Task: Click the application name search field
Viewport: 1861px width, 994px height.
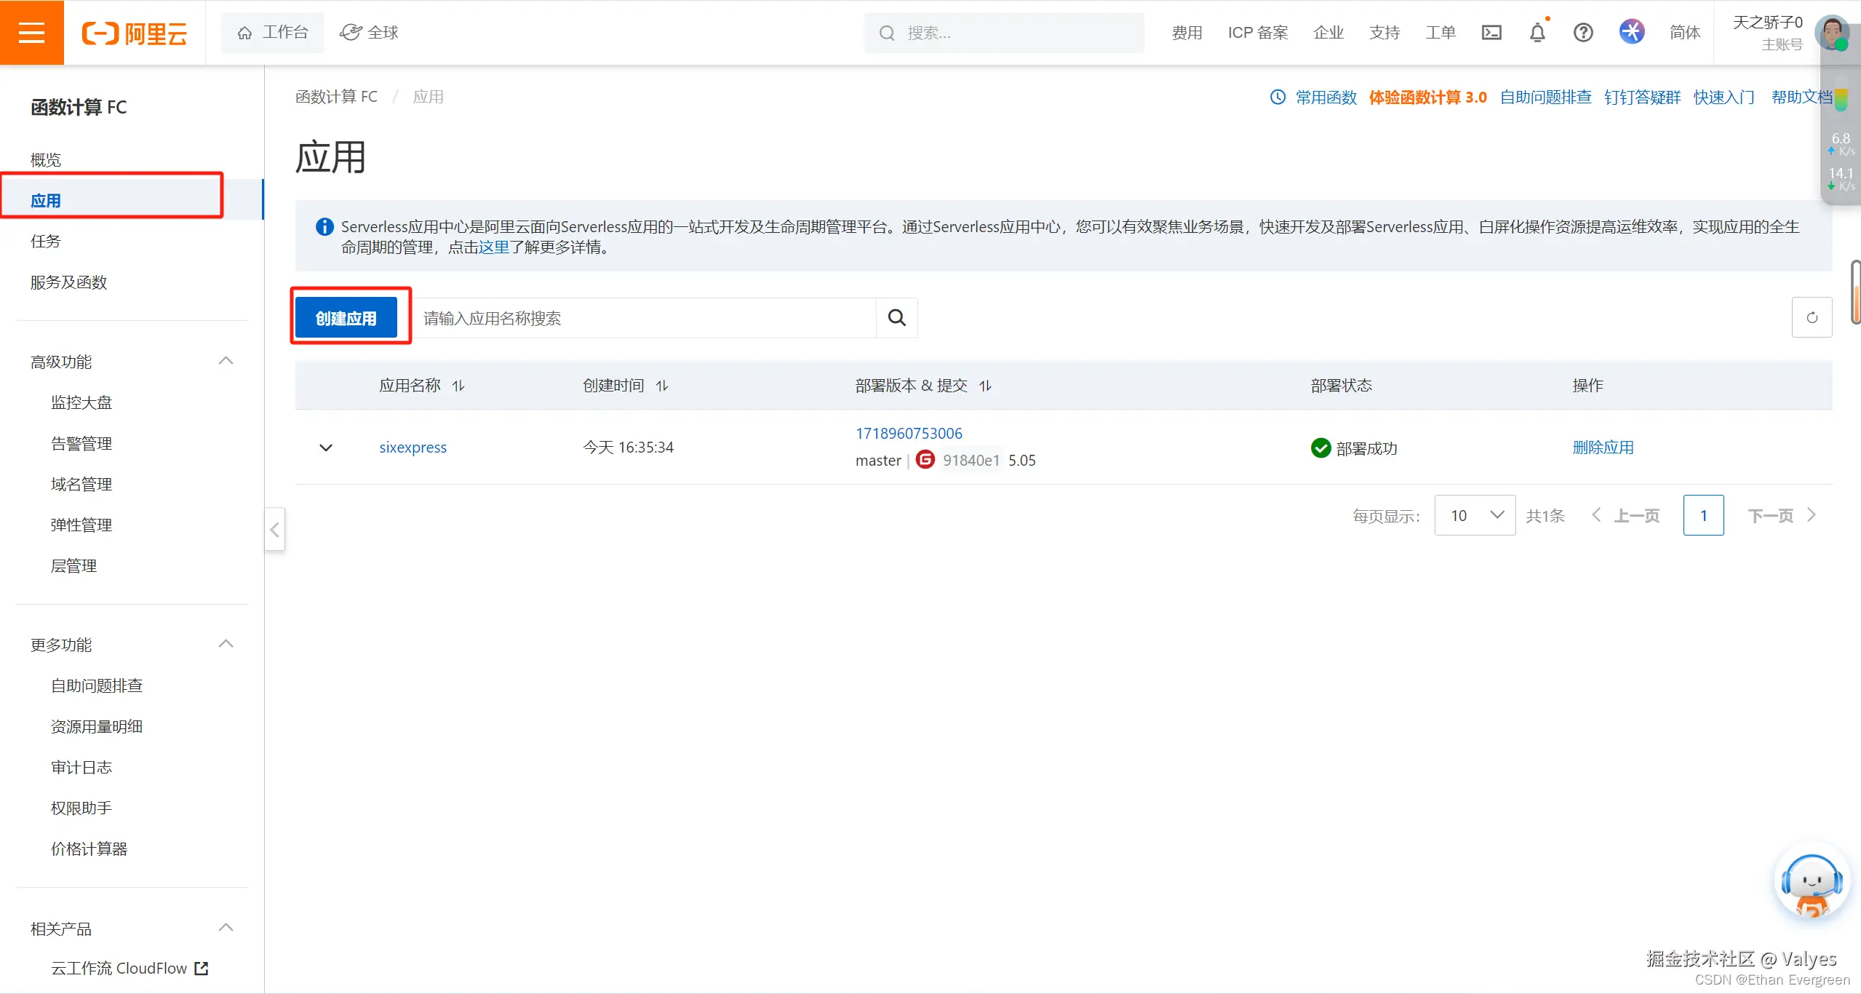Action: pyautogui.click(x=644, y=318)
